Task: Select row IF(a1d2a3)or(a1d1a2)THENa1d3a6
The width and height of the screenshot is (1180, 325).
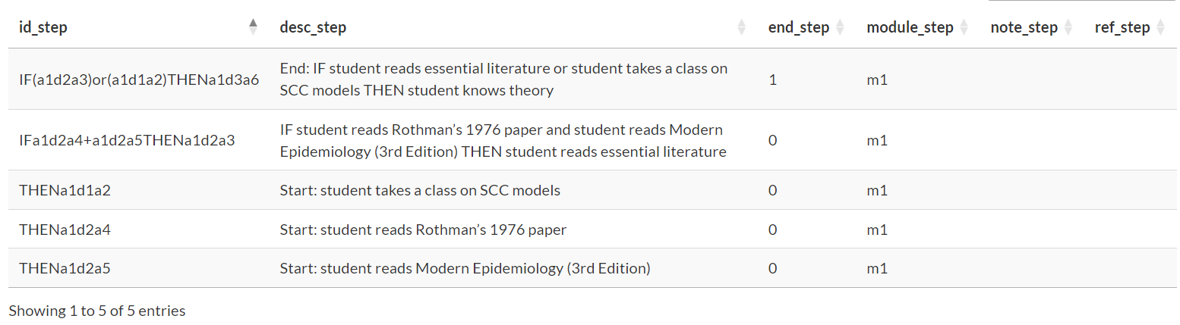Action: click(x=139, y=80)
